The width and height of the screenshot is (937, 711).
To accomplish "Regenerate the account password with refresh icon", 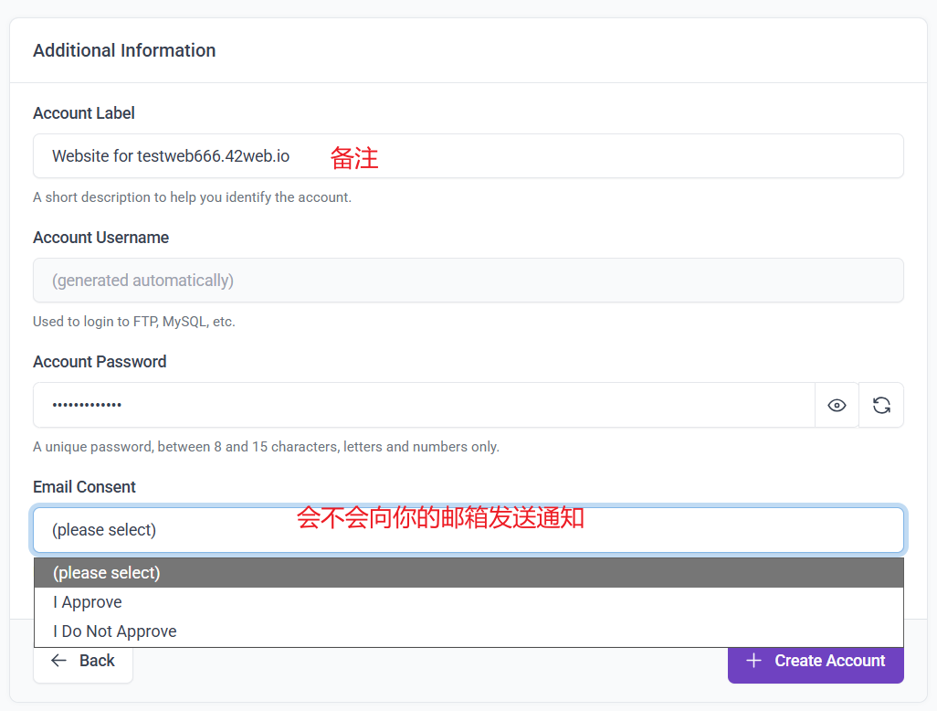I will pos(881,406).
